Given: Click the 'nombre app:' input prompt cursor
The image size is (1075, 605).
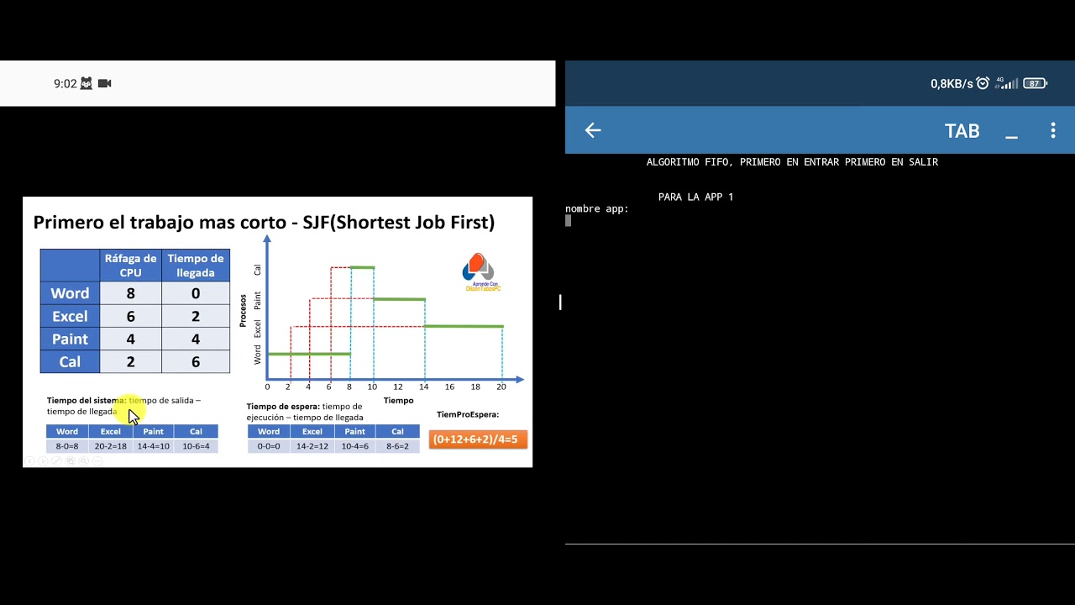Looking at the screenshot, I should click(569, 220).
